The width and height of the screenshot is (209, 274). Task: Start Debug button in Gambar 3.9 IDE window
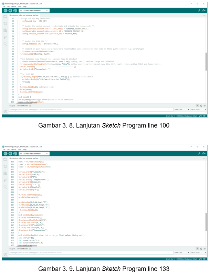tap(15, 153)
